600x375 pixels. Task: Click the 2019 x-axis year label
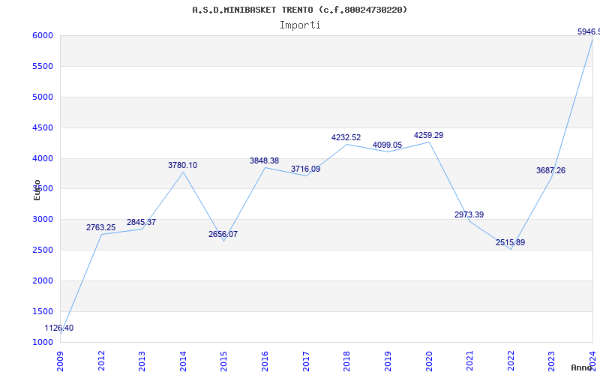pos(388,361)
